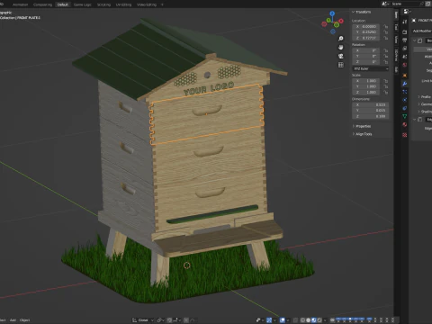Open the Object properties orange square icon
Image resolution: width=432 pixels, height=324 pixels.
point(405,76)
